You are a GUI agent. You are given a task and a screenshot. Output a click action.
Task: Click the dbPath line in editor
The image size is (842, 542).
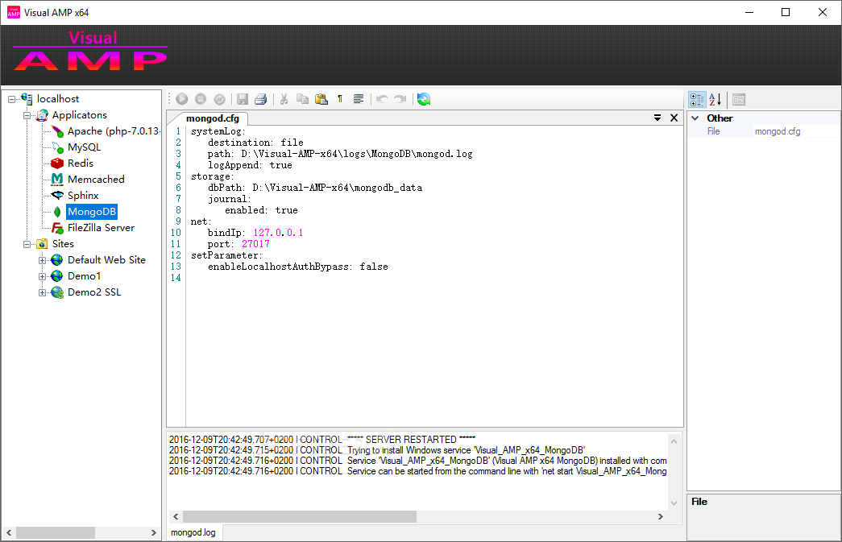(x=315, y=188)
